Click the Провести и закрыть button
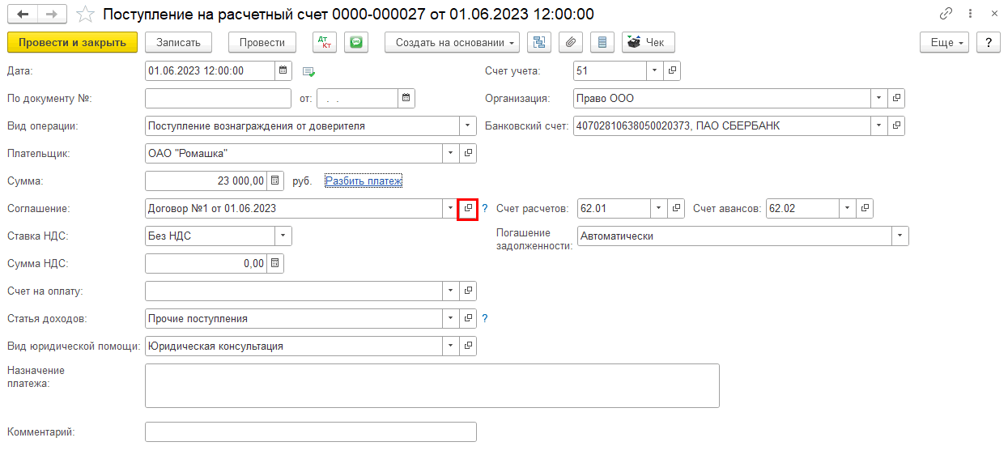The height and width of the screenshot is (476, 1008). coord(72,42)
